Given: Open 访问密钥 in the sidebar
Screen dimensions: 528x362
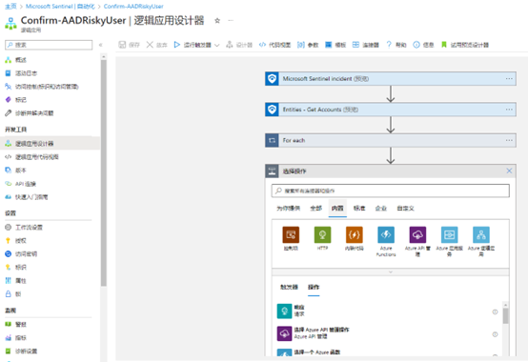Looking at the screenshot, I should [x=21, y=253].
